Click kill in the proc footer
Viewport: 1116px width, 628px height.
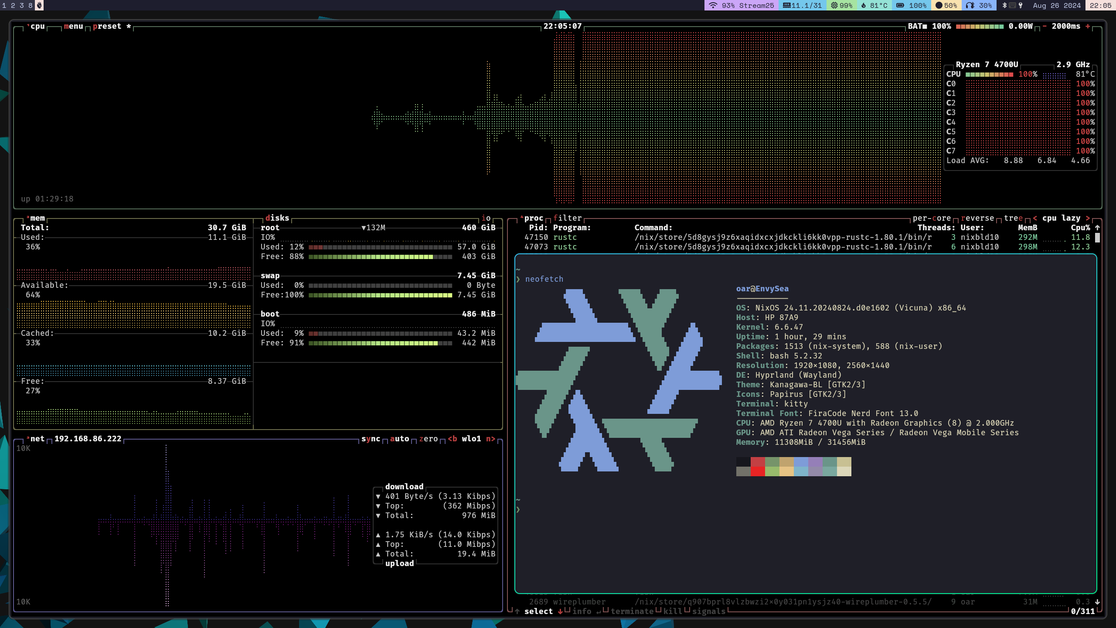click(x=673, y=611)
